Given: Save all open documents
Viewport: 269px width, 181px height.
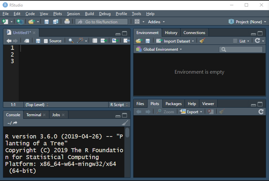Looking at the screenshot, I should click(x=55, y=22).
